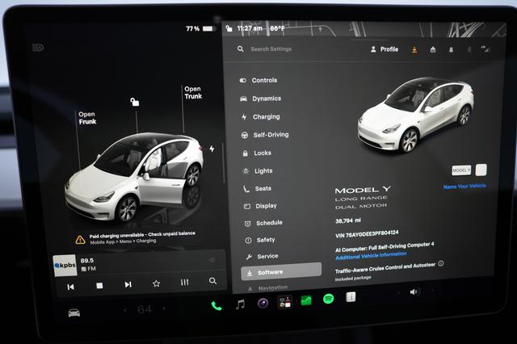Tap the orange software download icon
Image resolution: width=517 pixels, height=344 pixels.
coord(414,49)
